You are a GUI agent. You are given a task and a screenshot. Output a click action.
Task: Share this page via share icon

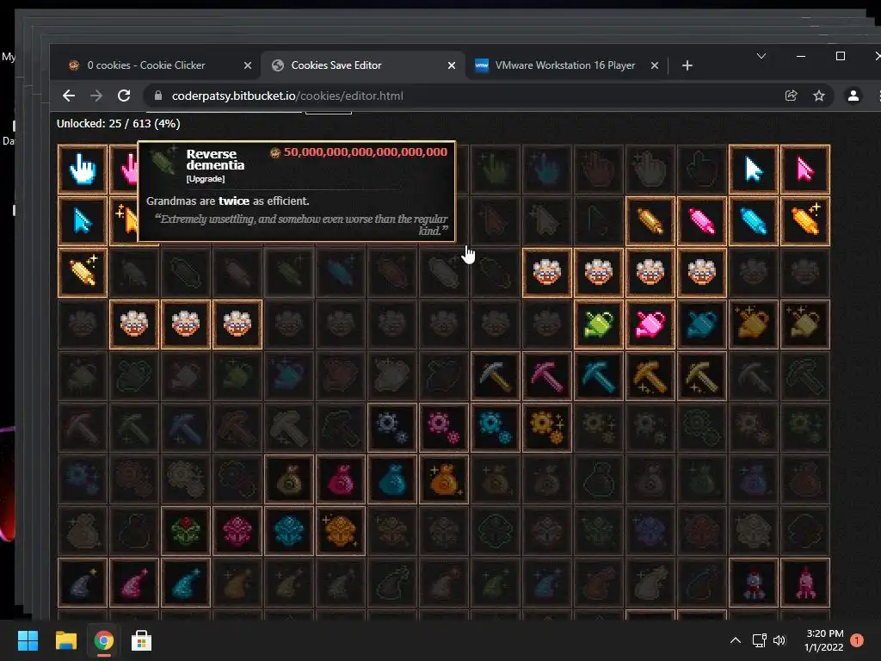[x=792, y=96]
